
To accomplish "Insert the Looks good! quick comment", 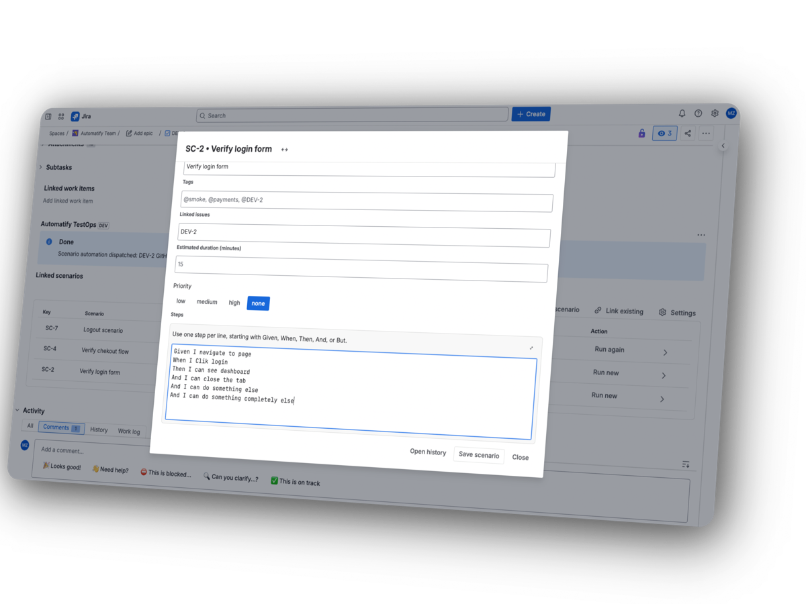I will click(x=61, y=466).
